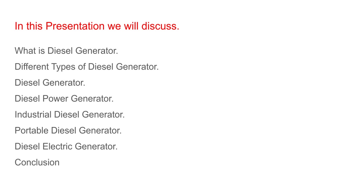Click the word 'Industrial'
This screenshot has height=189, width=337.
pos(33,115)
